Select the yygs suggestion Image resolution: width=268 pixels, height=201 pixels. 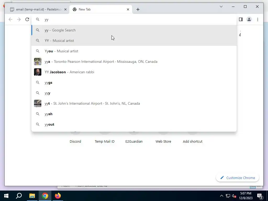tap(134, 82)
